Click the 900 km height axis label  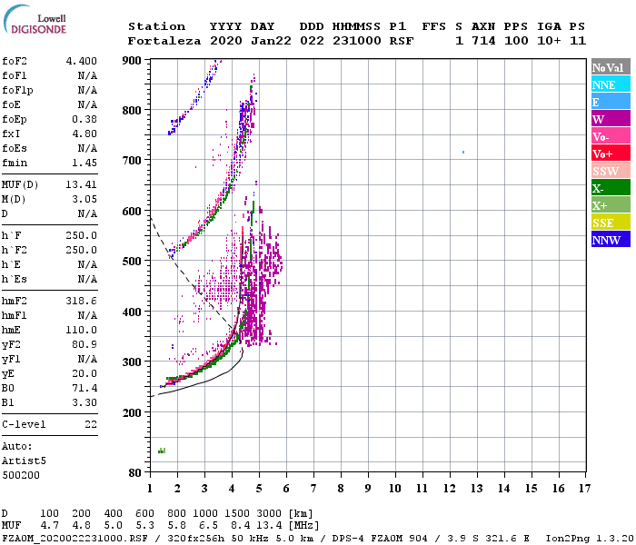[132, 61]
